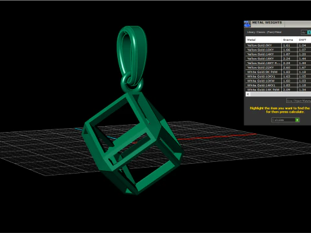Select the Yellow Gold 22KY row
The image size is (311, 233).
pos(278,67)
